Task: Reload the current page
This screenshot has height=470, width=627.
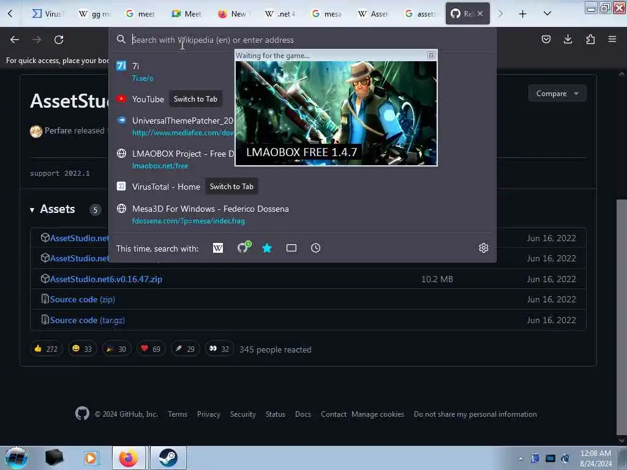Action: click(59, 40)
